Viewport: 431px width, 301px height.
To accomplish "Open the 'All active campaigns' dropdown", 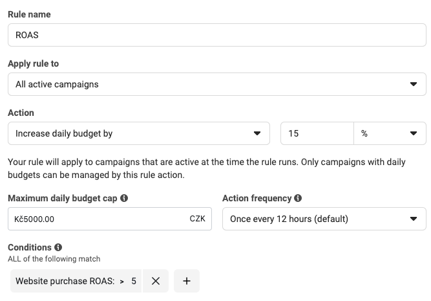I will 207,84.
